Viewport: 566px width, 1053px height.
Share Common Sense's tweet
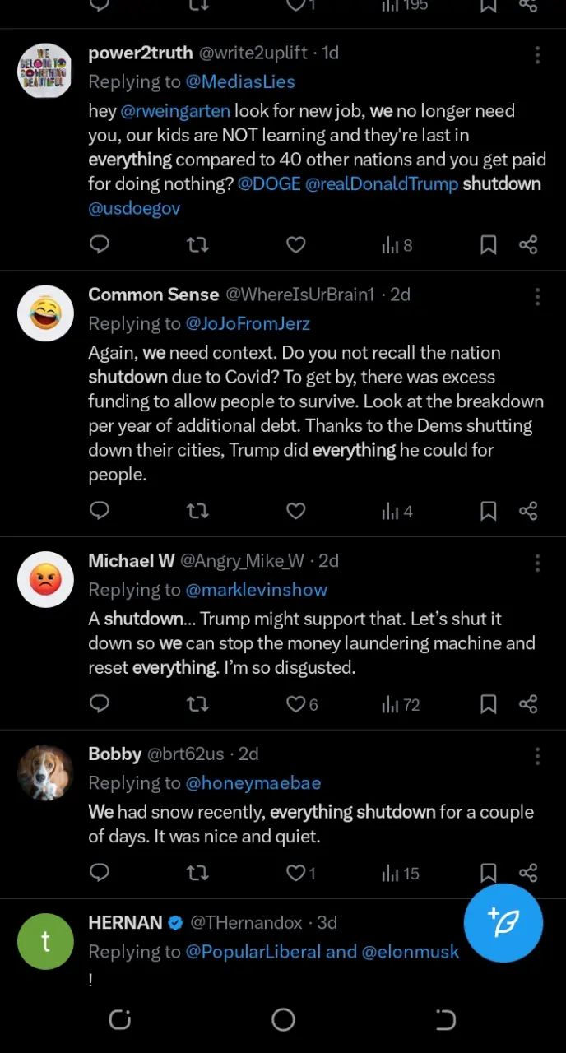528,511
